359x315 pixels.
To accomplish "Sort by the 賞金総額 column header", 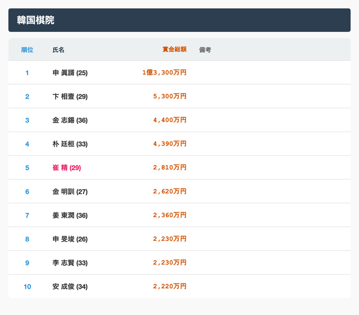I will click(x=174, y=50).
